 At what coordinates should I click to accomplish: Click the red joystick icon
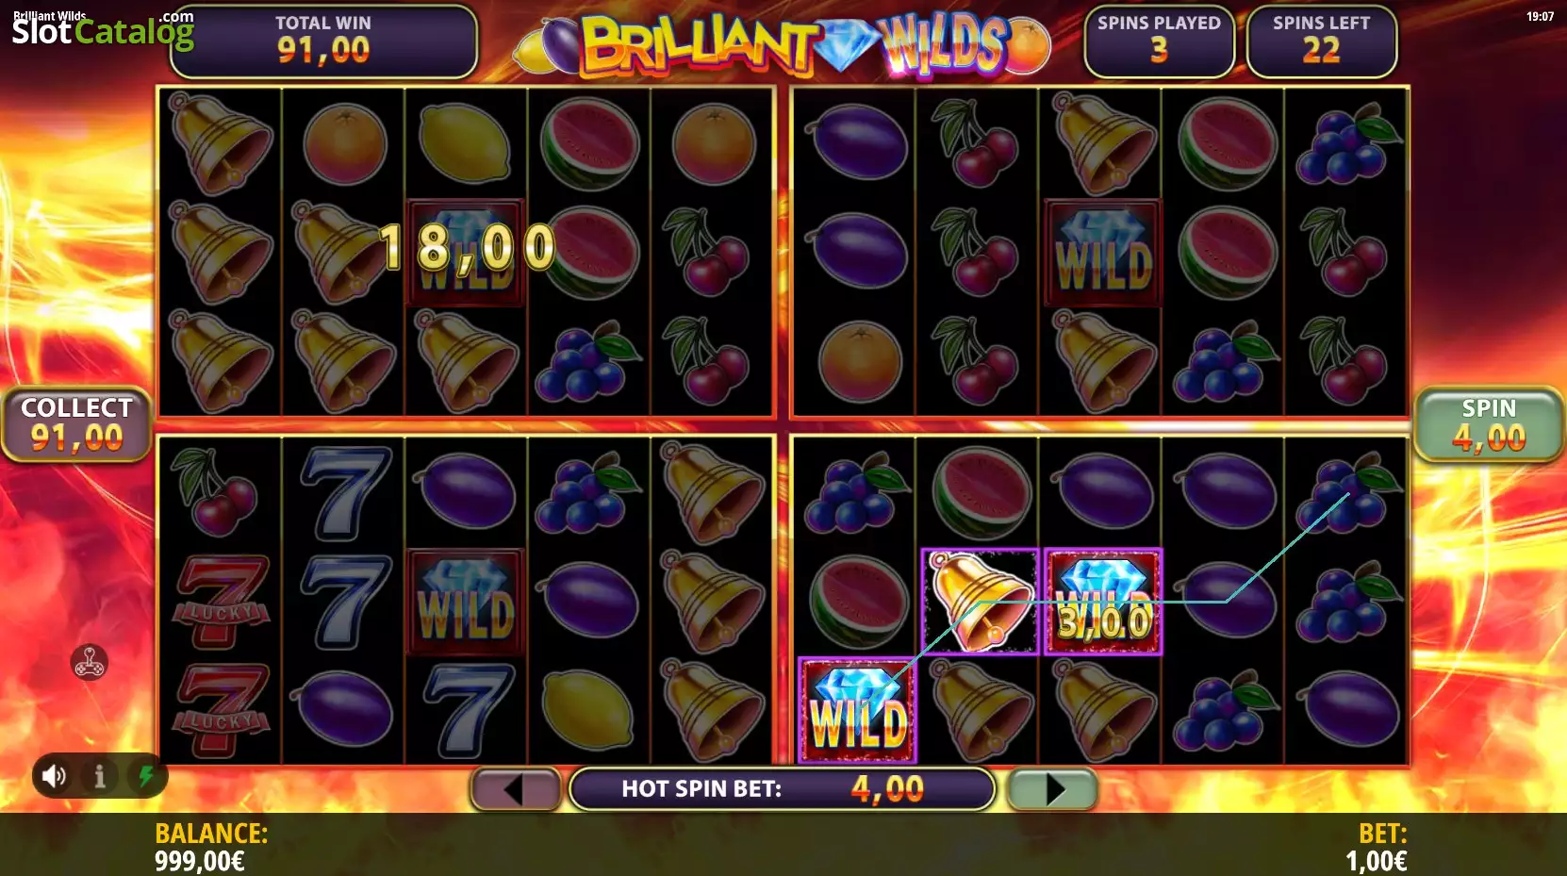tap(90, 663)
